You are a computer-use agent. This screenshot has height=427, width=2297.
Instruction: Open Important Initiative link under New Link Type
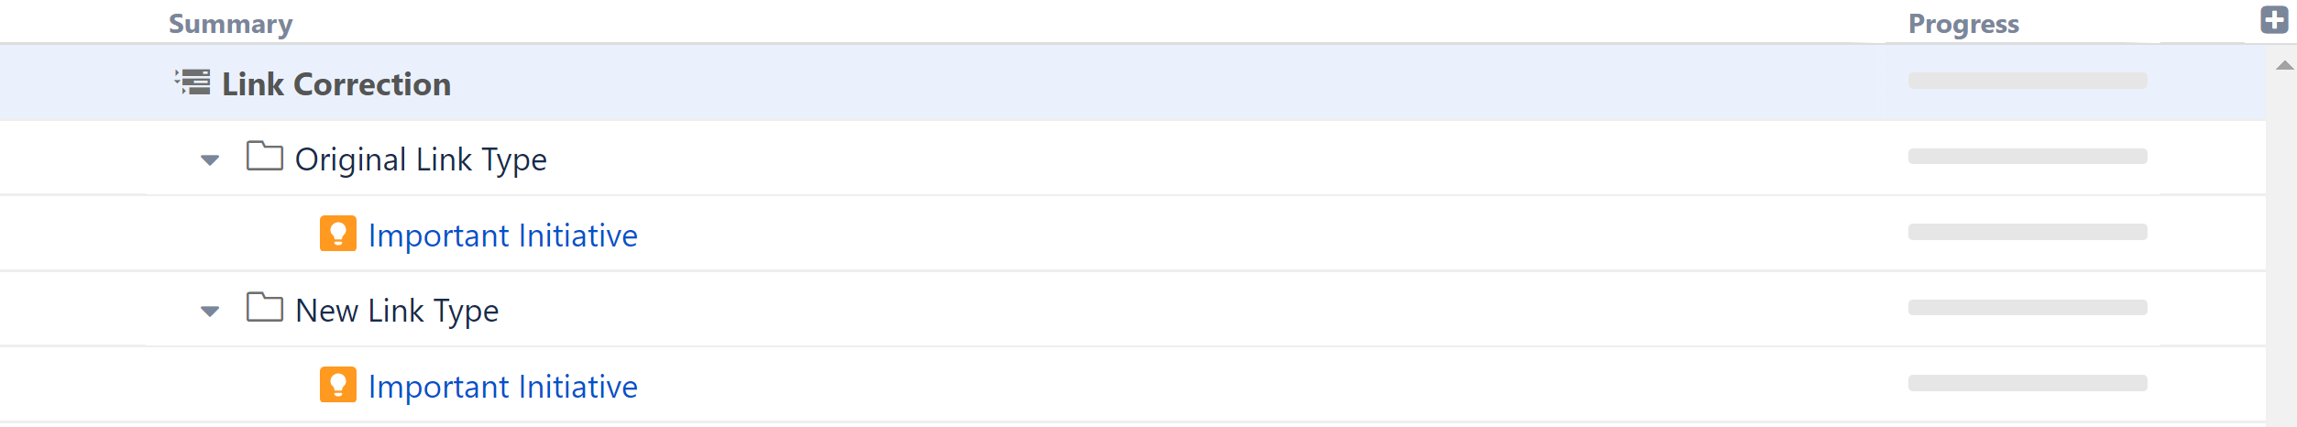pos(502,387)
